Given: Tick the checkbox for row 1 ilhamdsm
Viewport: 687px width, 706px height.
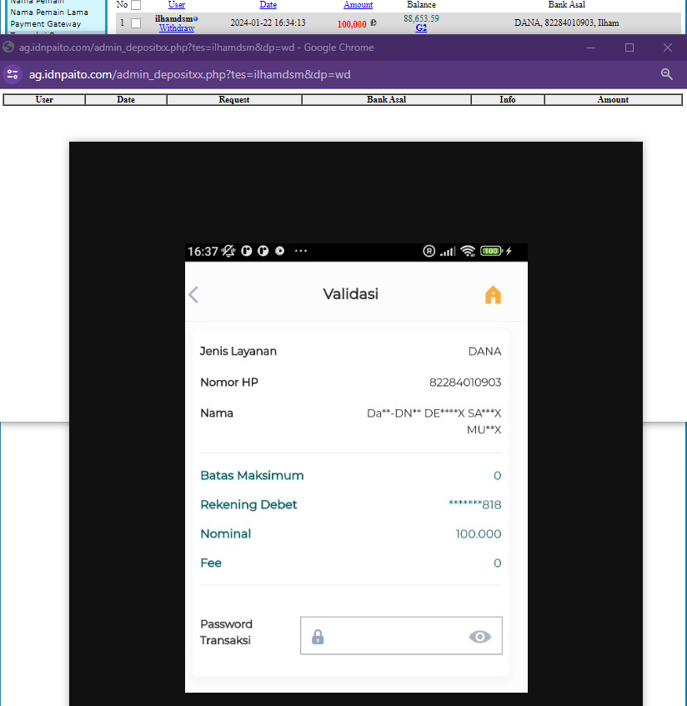Looking at the screenshot, I should pos(136,23).
